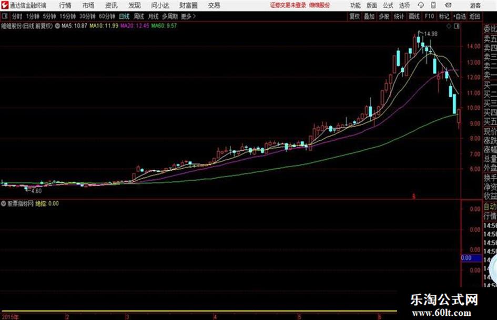Click the 通达信 red logo icon

coord(5,5)
